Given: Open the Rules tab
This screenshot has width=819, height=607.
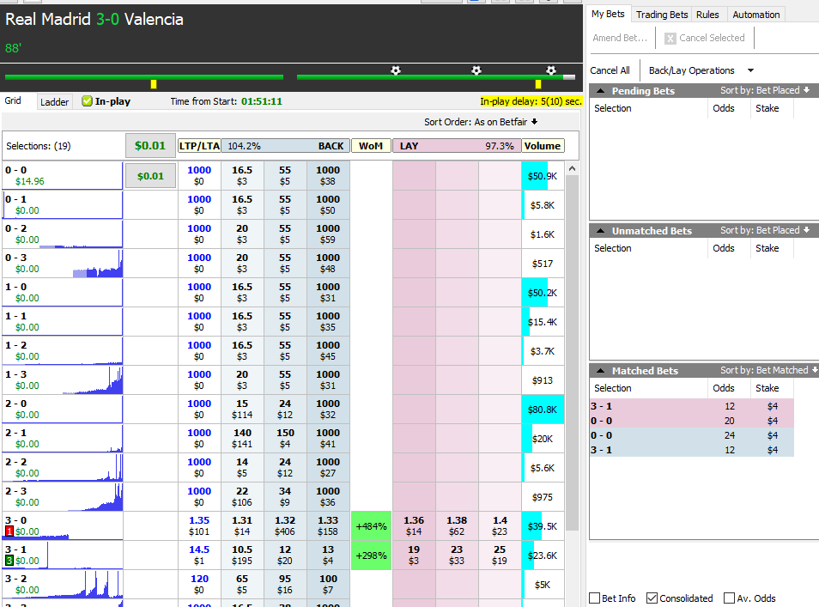Looking at the screenshot, I should [x=707, y=15].
